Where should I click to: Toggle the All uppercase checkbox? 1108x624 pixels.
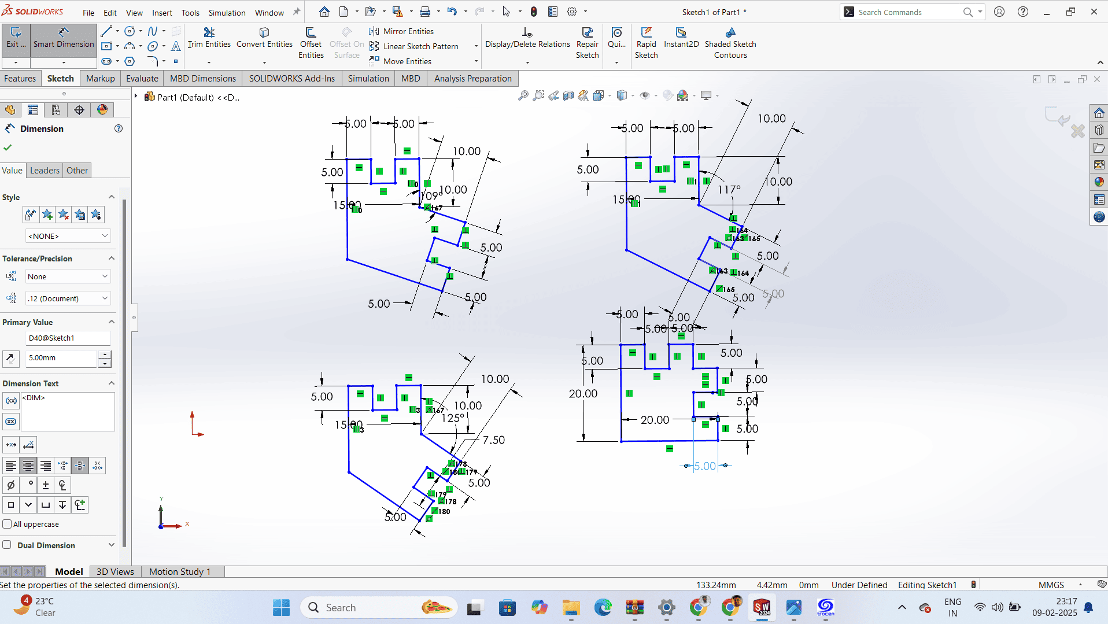coord(7,524)
